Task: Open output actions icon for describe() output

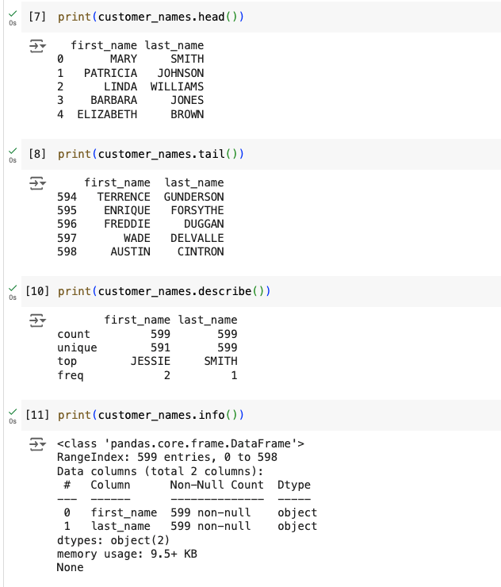Action: click(38, 320)
